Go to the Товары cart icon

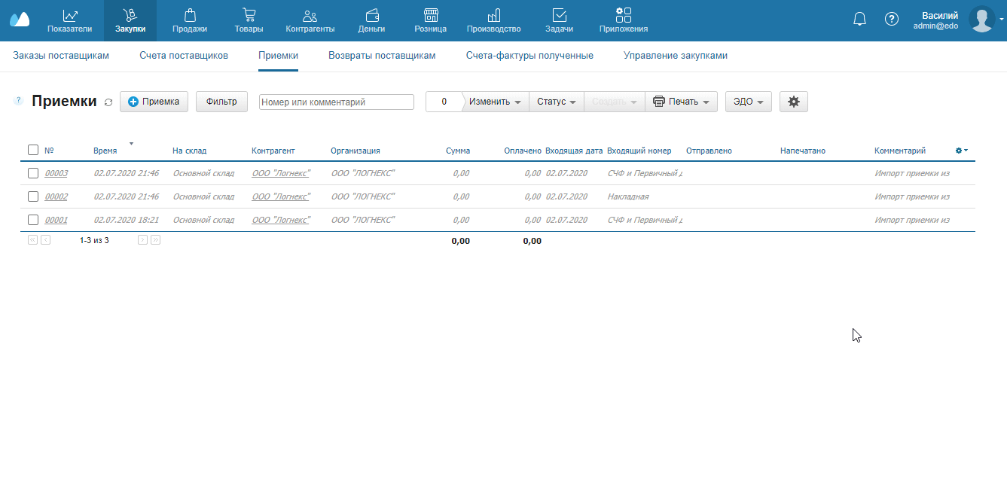coord(249,16)
